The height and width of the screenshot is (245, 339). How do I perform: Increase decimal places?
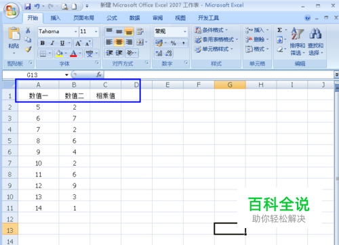(159, 53)
